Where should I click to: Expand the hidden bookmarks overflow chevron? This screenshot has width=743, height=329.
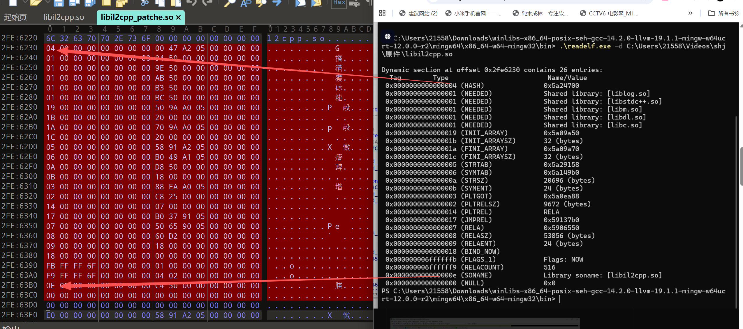tap(690, 13)
